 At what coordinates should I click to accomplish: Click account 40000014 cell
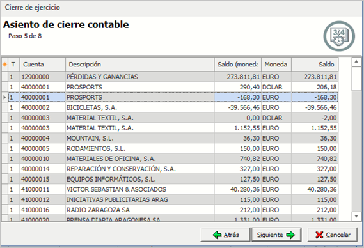[43, 169]
